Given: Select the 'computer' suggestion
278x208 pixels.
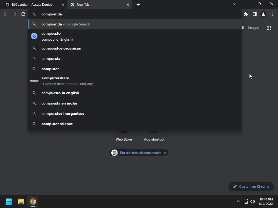Looking at the screenshot, I should 135,69.
